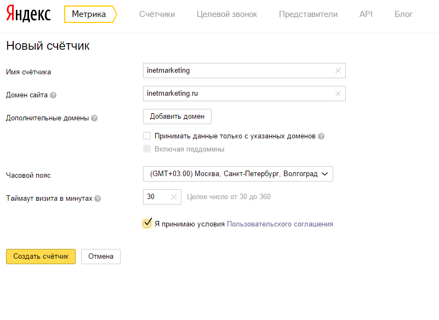Clear the counter name field with X icon

coord(338,71)
